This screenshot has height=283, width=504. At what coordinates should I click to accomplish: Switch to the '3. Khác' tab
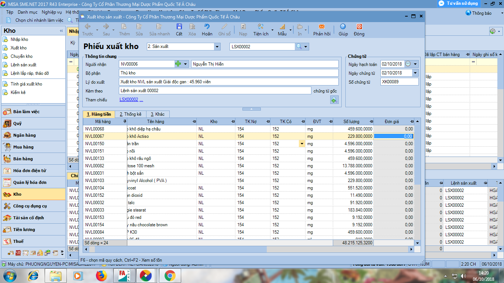[x=157, y=114]
